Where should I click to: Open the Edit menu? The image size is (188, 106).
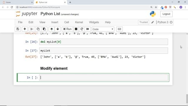(31, 22)
